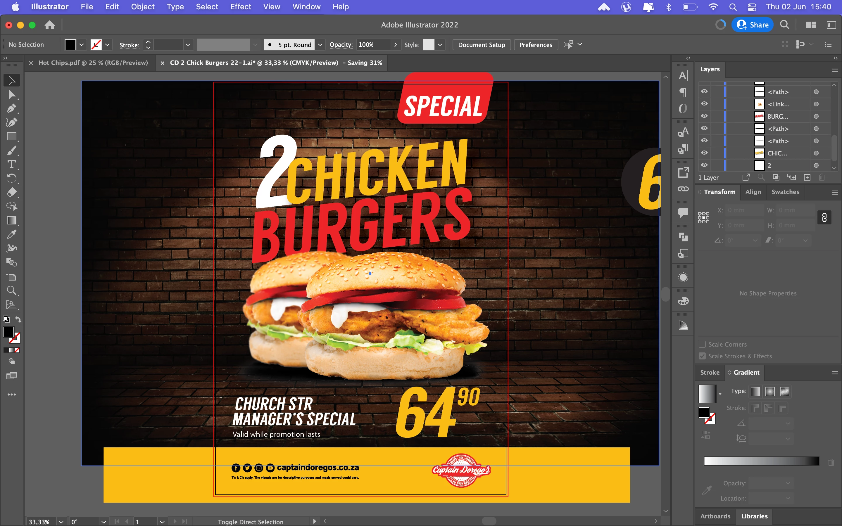Image resolution: width=842 pixels, height=526 pixels.
Task: Select the Pen tool
Action: [11, 108]
